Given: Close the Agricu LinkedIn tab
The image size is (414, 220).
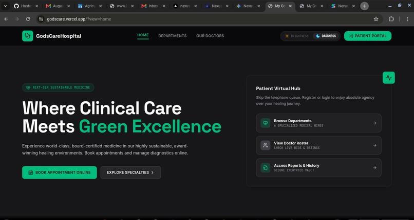Looking at the screenshot, I should point(100,6).
